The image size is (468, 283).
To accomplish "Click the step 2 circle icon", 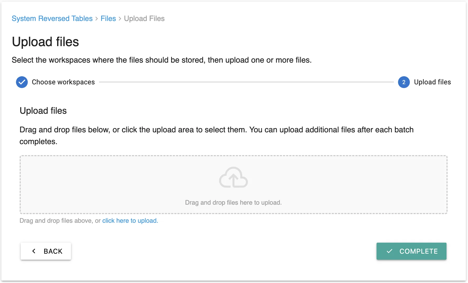I will (x=404, y=82).
